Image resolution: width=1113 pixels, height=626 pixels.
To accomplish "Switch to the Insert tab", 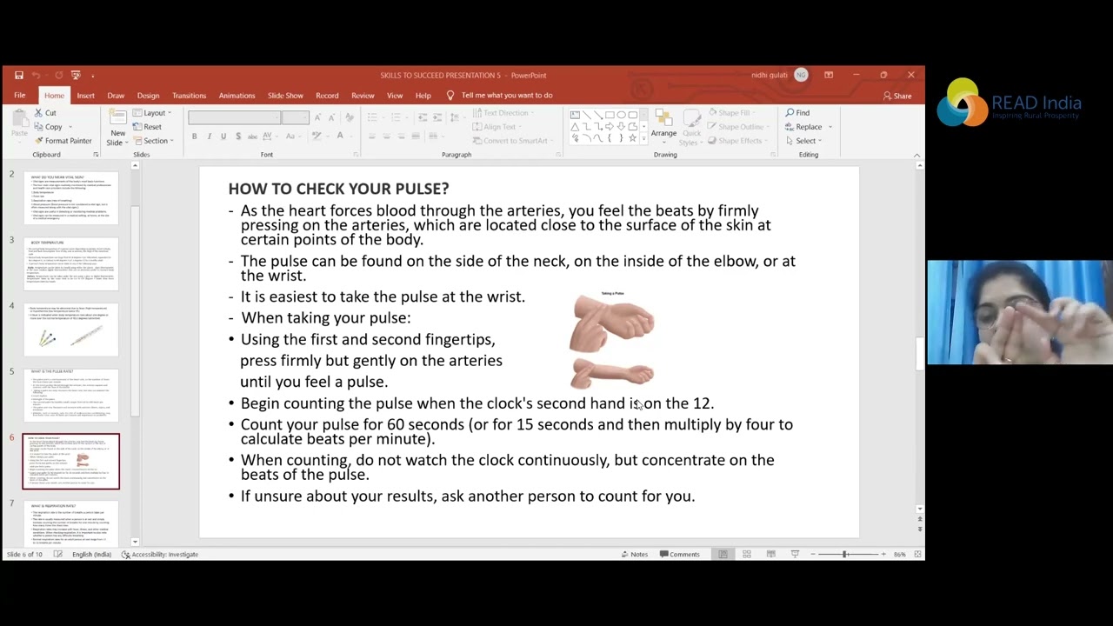I will [85, 96].
